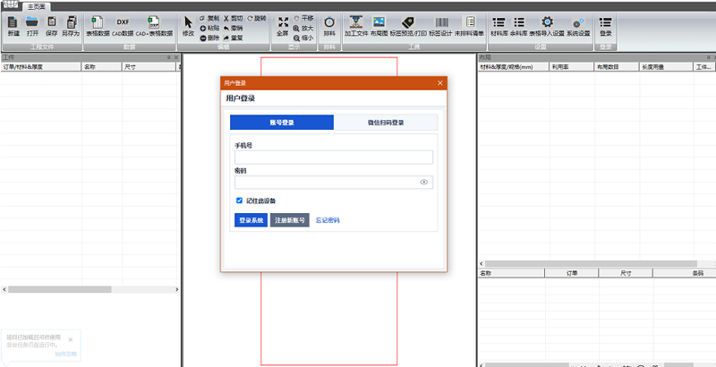
Task: Select the 主页面 ribbon tab
Action: (37, 7)
